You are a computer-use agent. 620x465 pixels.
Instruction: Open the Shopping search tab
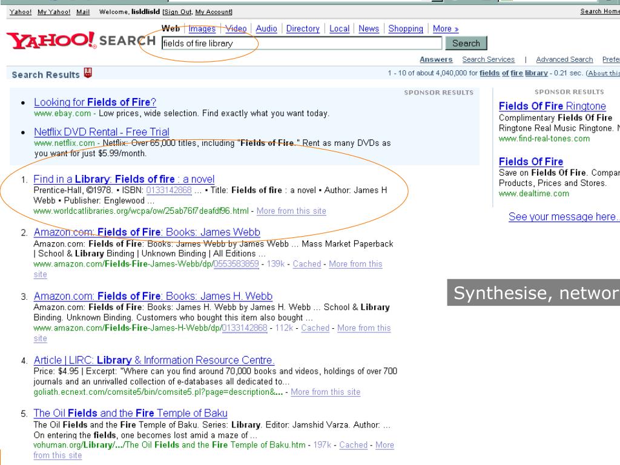(x=405, y=28)
